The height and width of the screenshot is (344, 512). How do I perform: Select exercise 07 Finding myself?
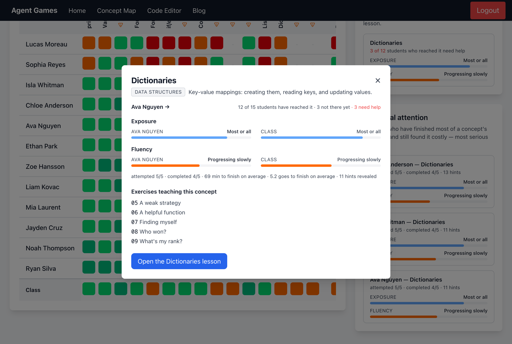pos(154,222)
